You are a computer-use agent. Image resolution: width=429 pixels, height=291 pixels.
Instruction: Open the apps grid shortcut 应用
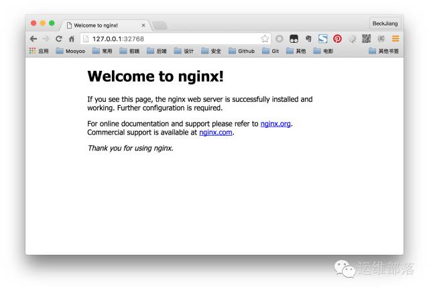click(39, 51)
